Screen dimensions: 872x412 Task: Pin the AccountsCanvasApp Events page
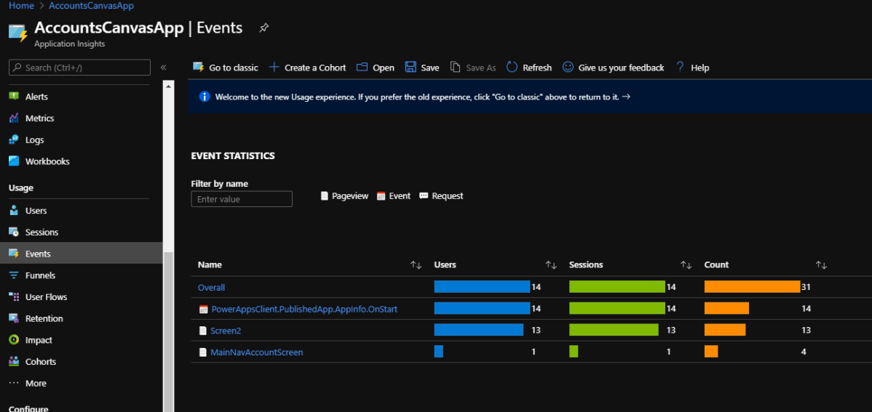click(263, 28)
